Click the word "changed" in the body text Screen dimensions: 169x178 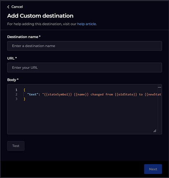[97, 94]
